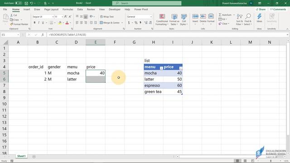The height and width of the screenshot is (163, 290).
Task: Switch to the Formulas tab
Action: (x=68, y=9)
